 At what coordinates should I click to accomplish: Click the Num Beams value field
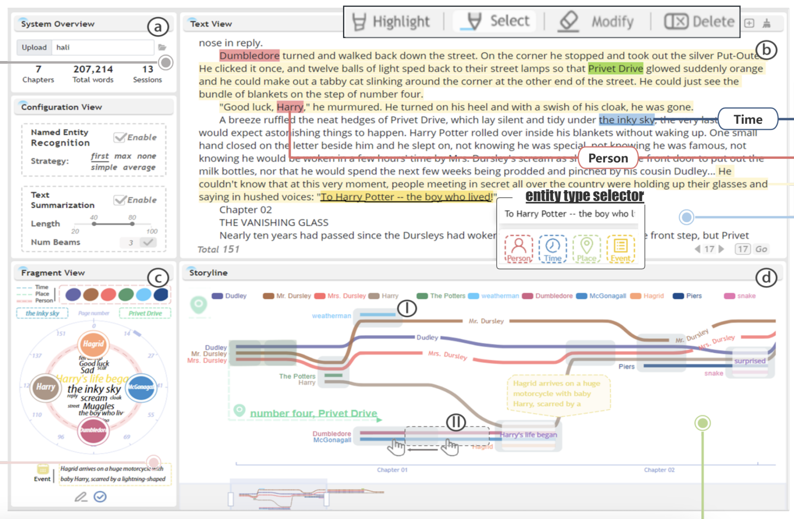coord(130,242)
